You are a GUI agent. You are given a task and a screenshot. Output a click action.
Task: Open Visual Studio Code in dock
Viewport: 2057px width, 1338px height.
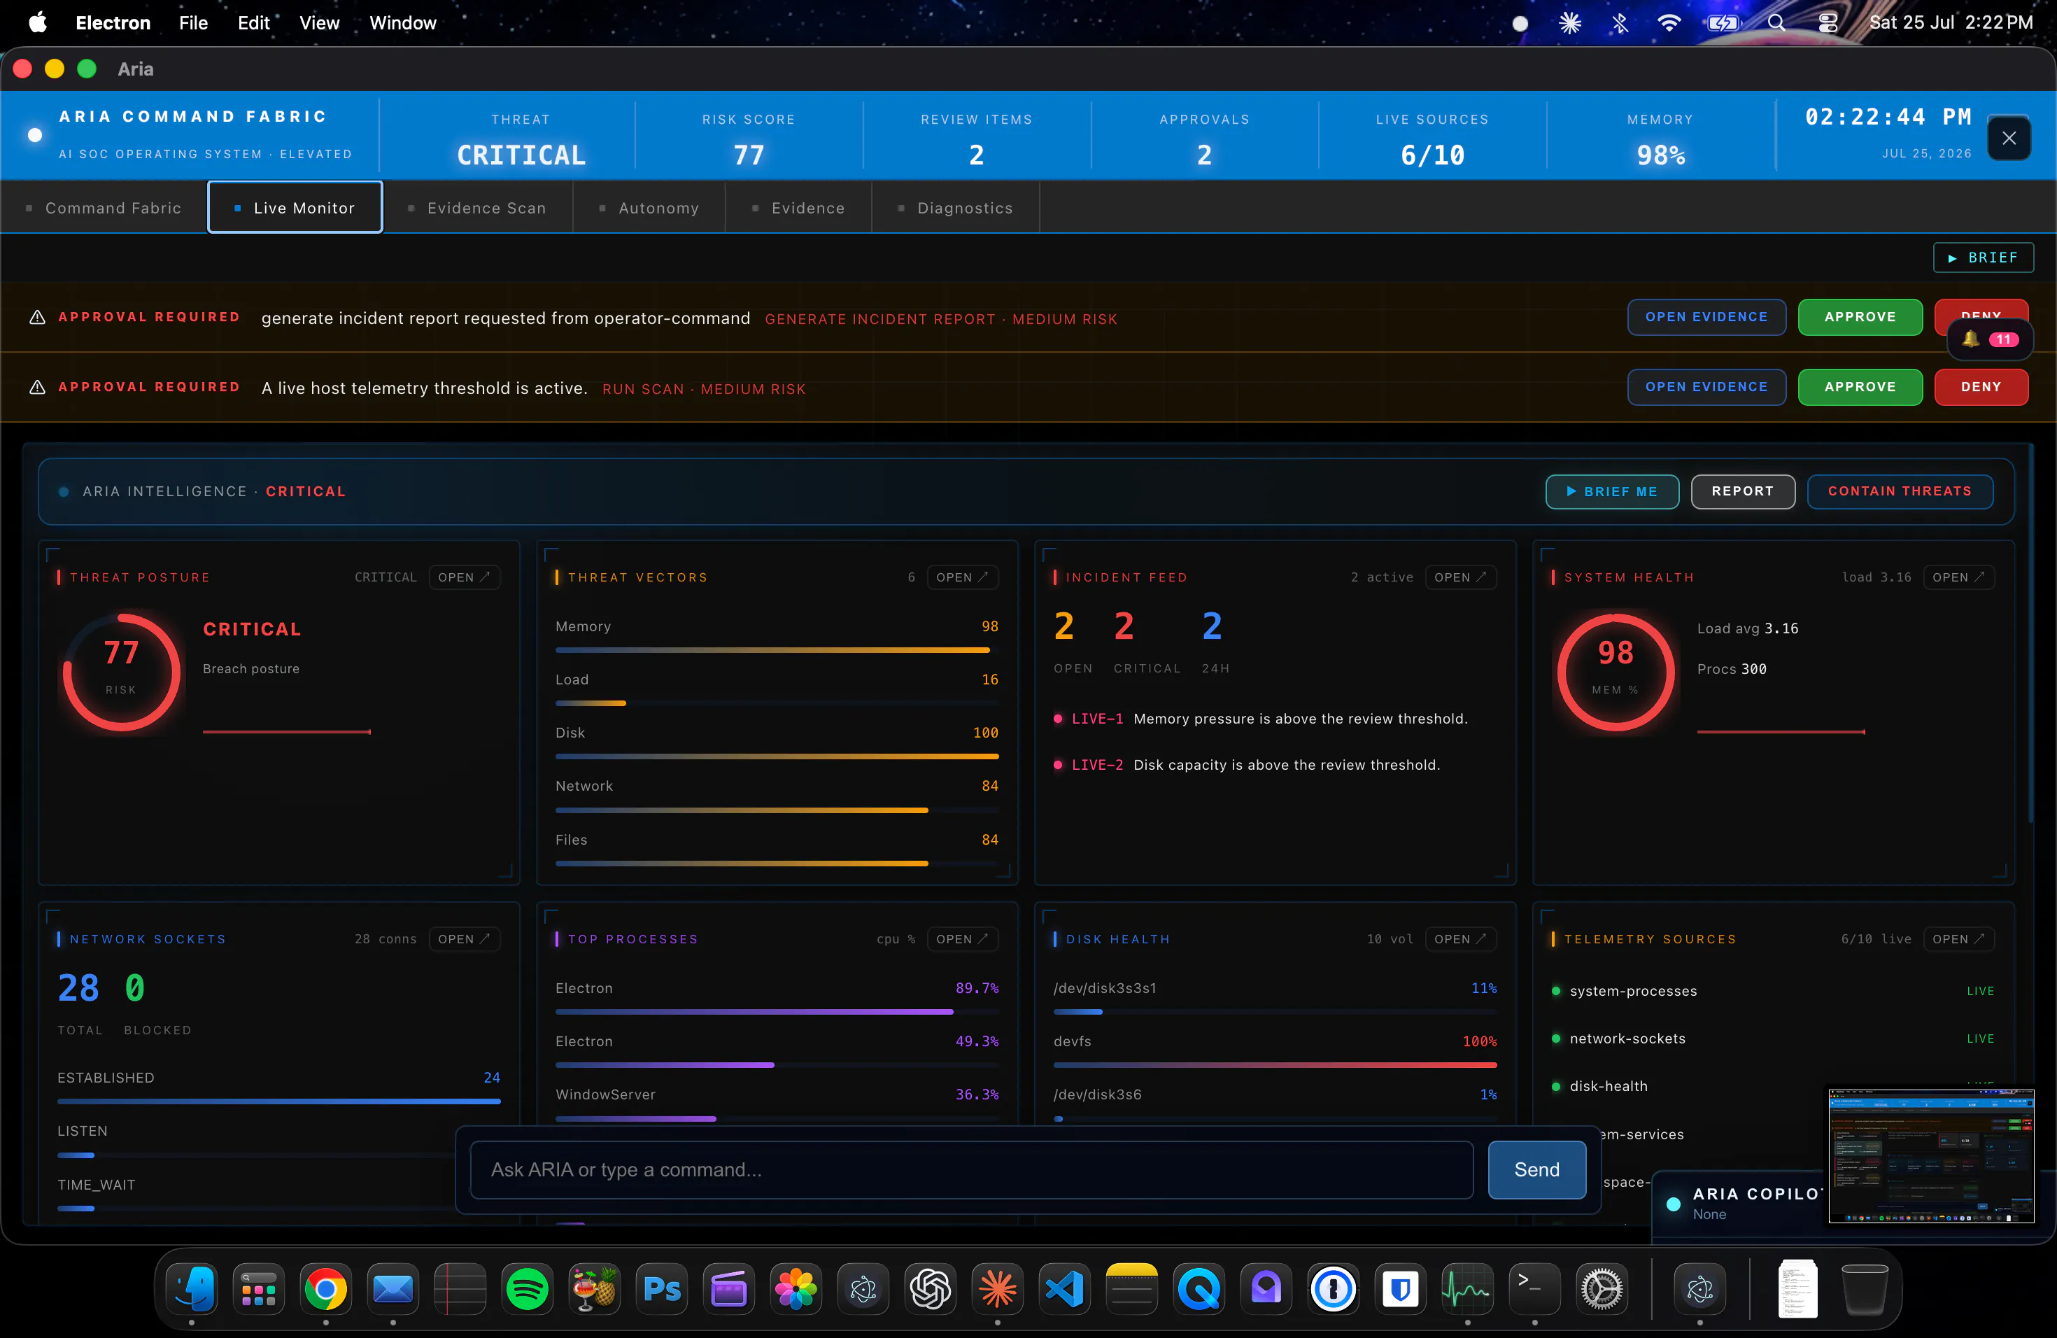1065,1290
